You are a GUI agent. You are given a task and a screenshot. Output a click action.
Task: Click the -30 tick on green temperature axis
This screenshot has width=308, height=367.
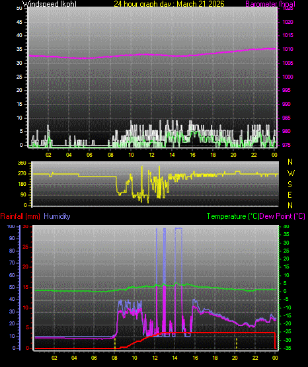[x=288, y=340]
